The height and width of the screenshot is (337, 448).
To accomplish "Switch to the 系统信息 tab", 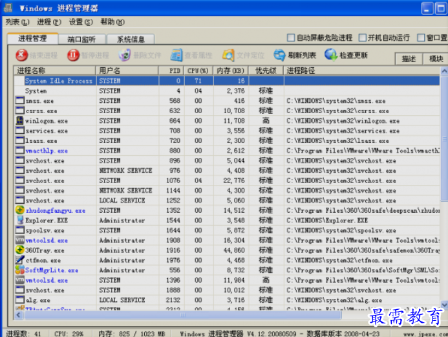I will (x=131, y=39).
